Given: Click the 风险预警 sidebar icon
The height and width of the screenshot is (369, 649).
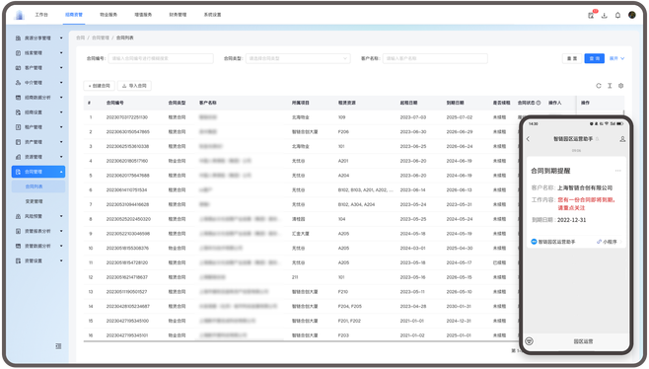Looking at the screenshot, I should (x=18, y=217).
